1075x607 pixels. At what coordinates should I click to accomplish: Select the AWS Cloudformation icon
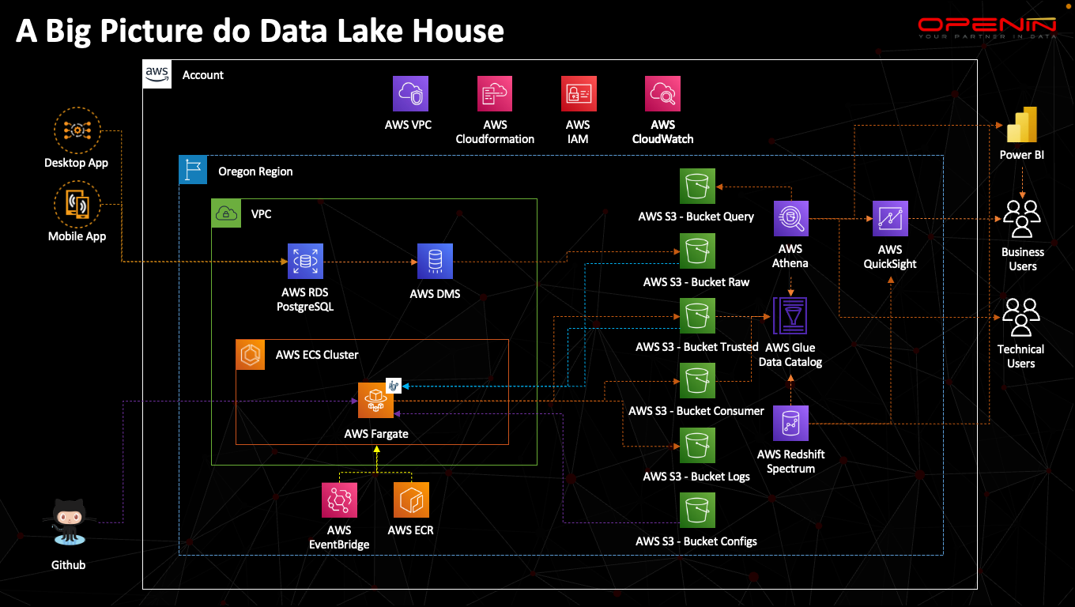point(495,93)
